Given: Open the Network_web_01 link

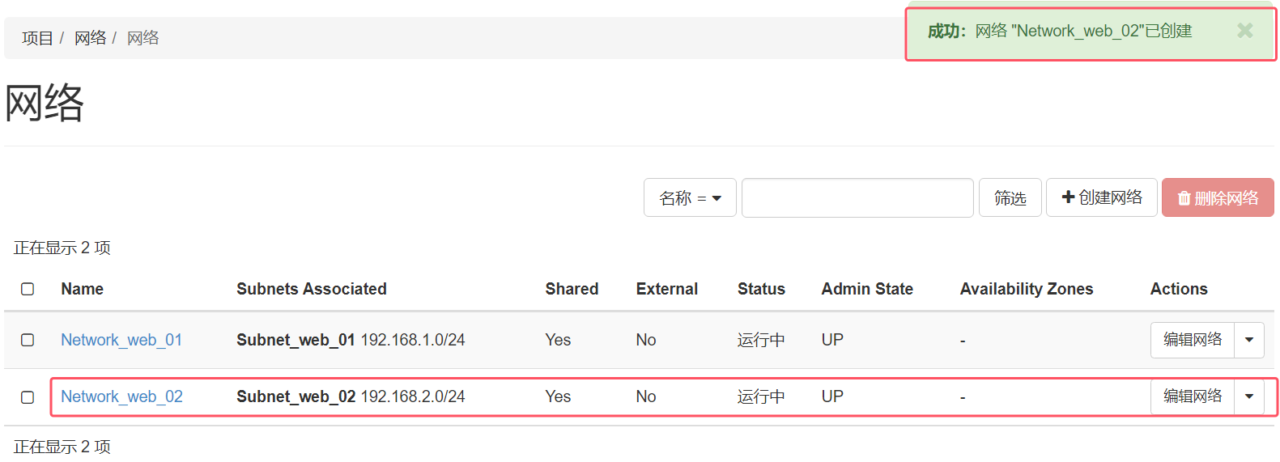Looking at the screenshot, I should point(121,340).
